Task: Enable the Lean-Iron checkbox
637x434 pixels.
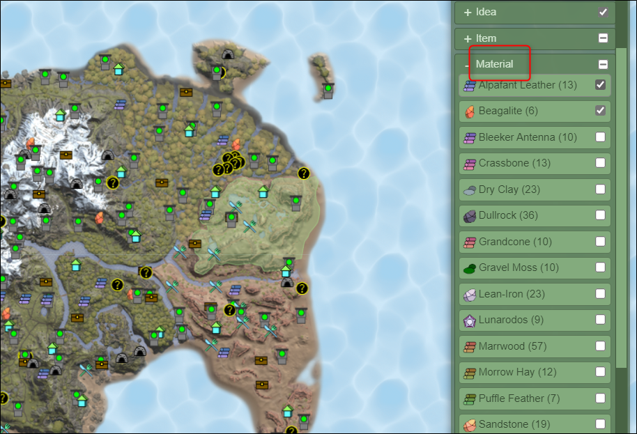Action: tap(600, 293)
